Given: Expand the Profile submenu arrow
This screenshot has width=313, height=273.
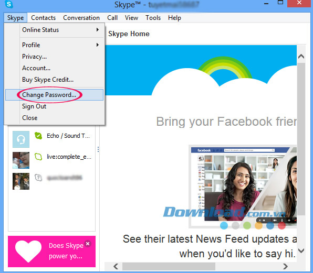Looking at the screenshot, I should (x=97, y=45).
